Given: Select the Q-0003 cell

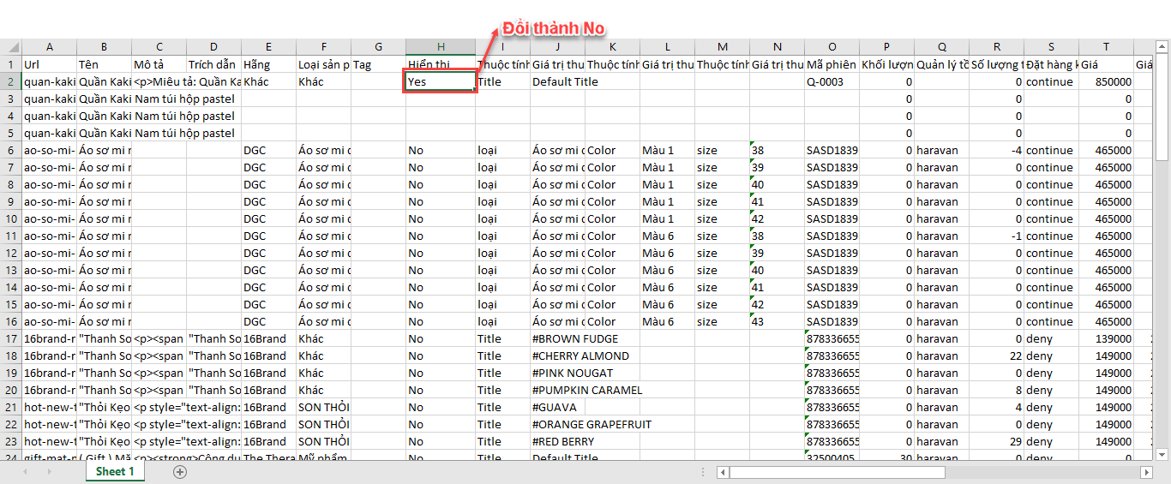Looking at the screenshot, I should 832,81.
